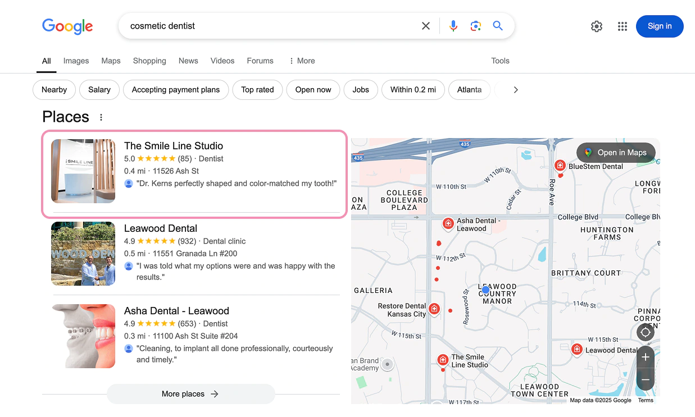Zoom in on the map

pos(646,357)
